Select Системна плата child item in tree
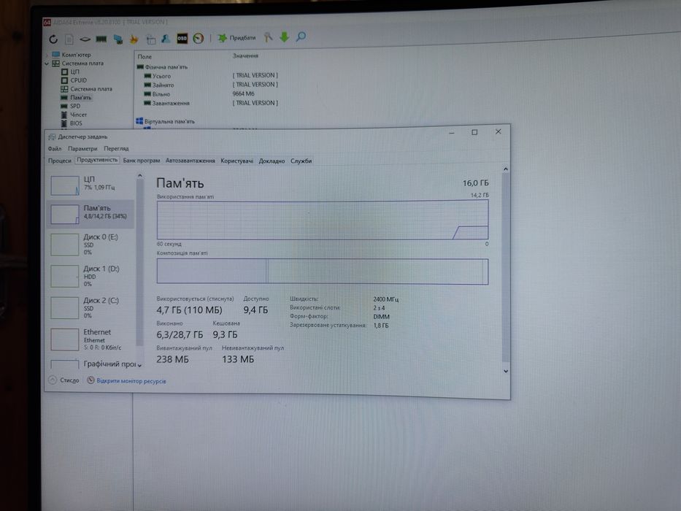681x511 pixels. point(86,89)
